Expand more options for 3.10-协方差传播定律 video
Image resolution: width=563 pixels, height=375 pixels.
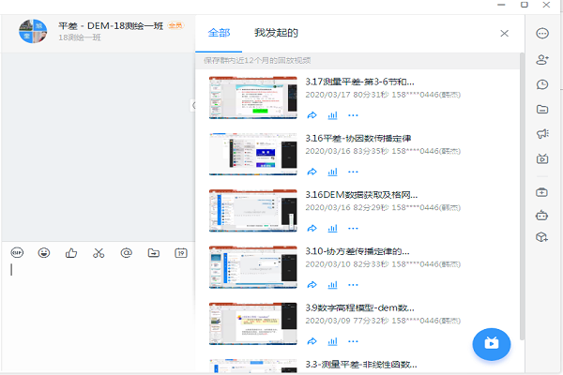[x=353, y=284]
